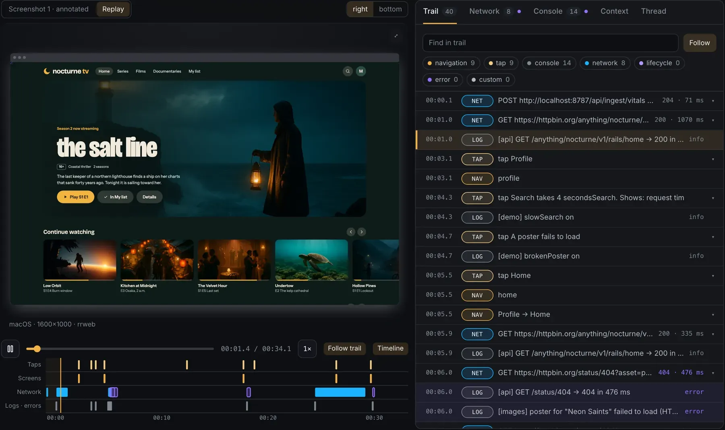Viewport: 725px width, 430px height.
Task: Toggle the navigation filter chip
Action: point(451,63)
